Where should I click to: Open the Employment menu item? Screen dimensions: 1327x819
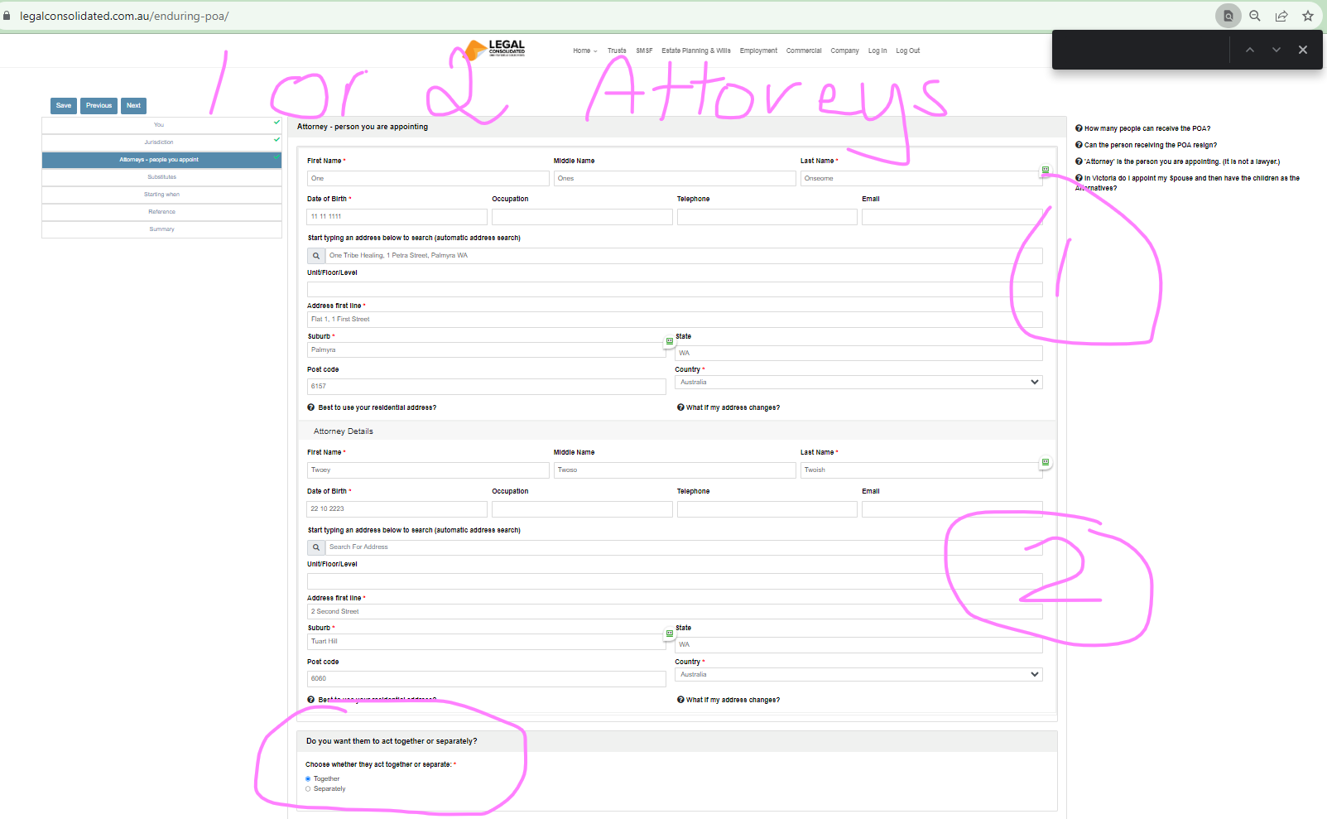pos(758,51)
